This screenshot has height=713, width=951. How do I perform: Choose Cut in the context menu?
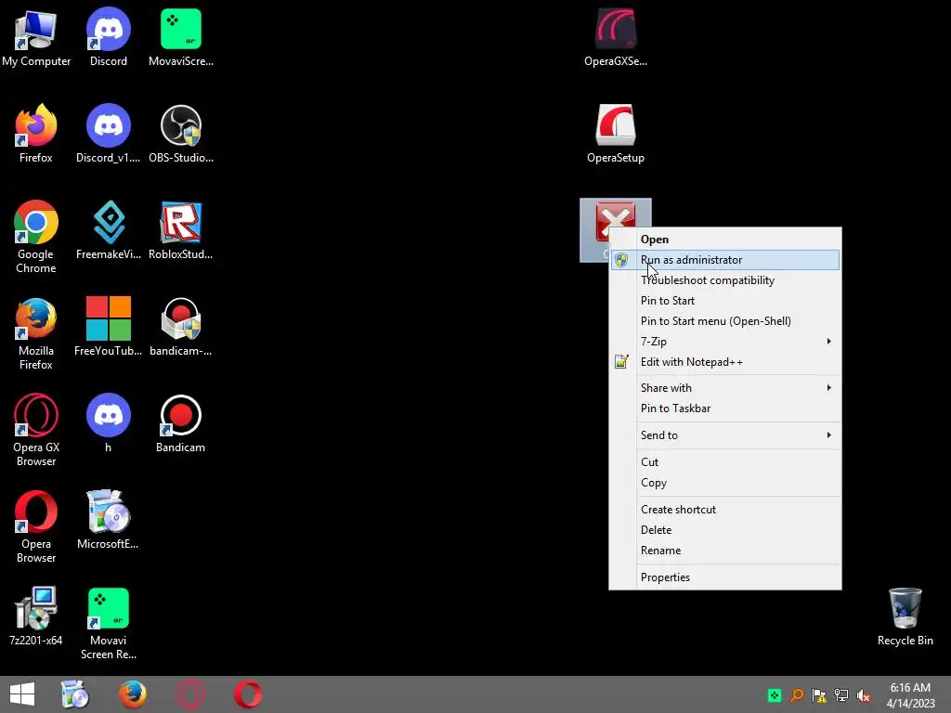[x=724, y=462]
